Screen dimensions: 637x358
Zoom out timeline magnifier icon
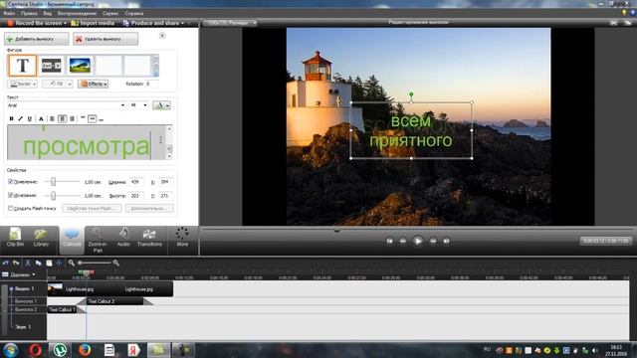(71, 263)
